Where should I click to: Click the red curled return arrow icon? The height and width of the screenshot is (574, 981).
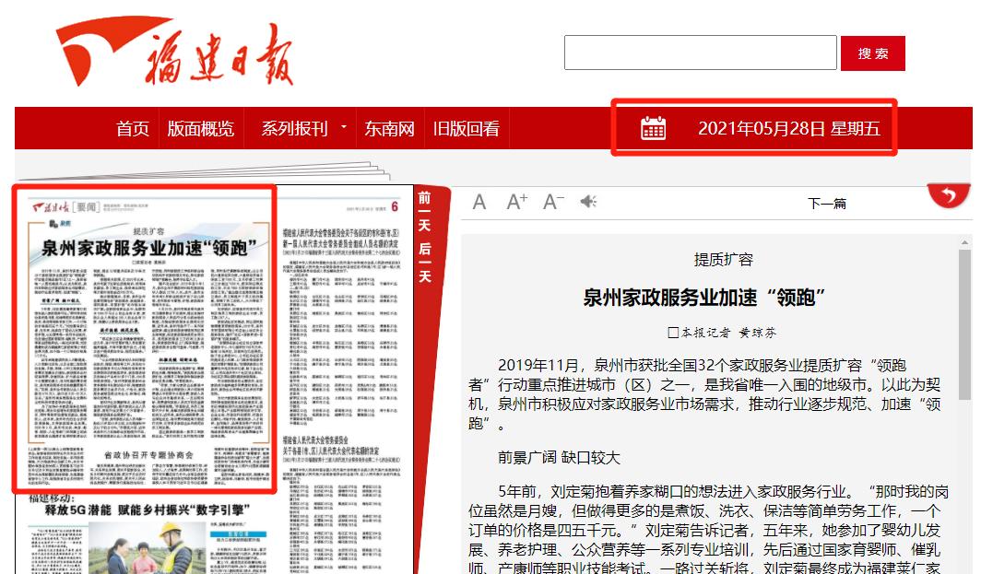tap(949, 196)
